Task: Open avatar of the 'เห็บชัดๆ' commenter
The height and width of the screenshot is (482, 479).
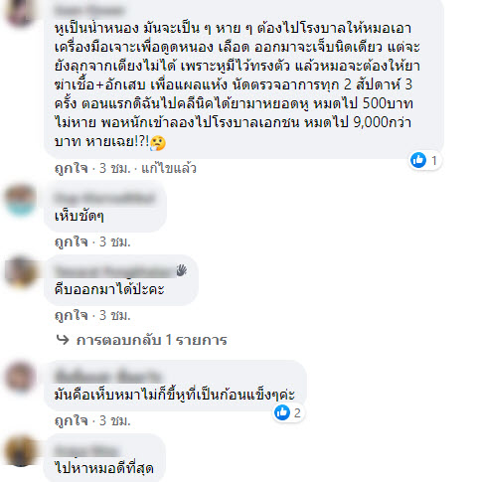Action: 20,201
